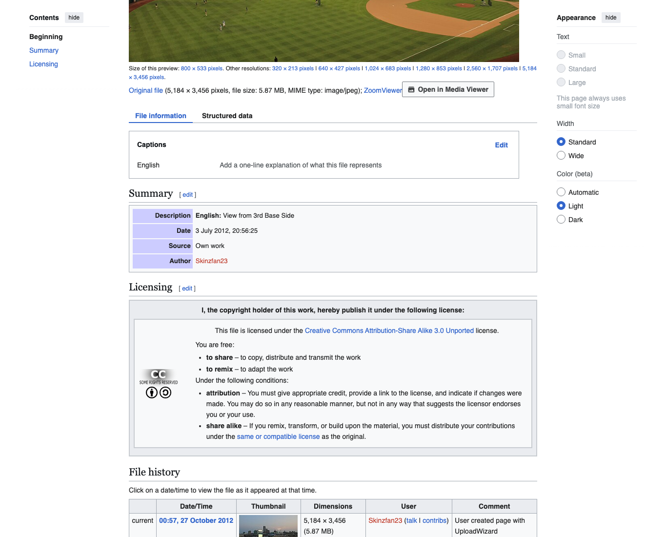Click the 'View from 3rd Base Side' description

(259, 215)
